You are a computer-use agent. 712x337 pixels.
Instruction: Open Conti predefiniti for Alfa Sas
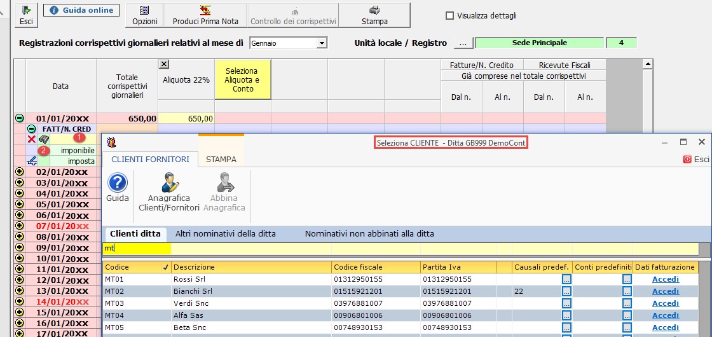[627, 315]
